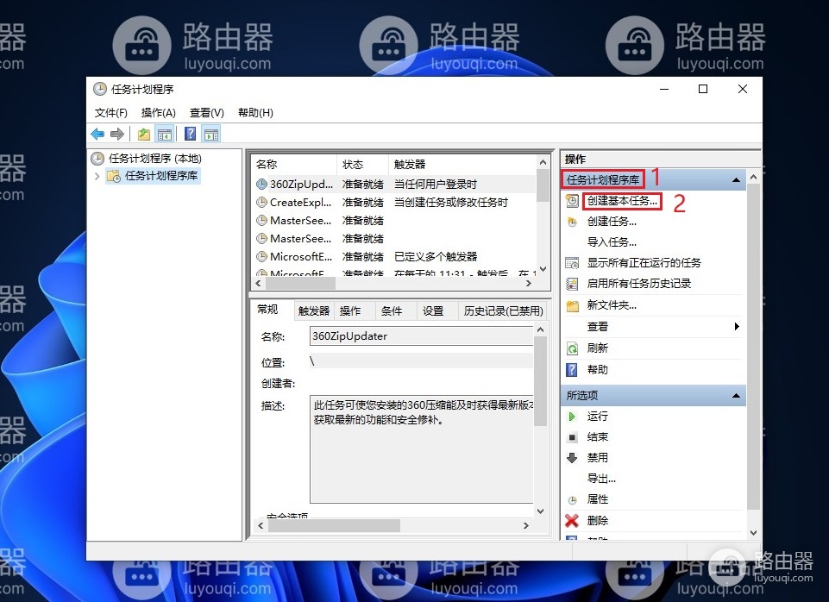Collapse the 所选项 actions section arrow
The height and width of the screenshot is (602, 829).
point(736,396)
